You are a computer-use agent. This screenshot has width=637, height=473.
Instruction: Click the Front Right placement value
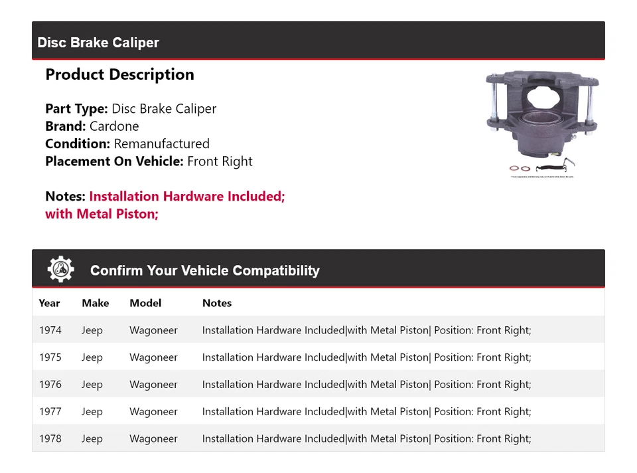[x=220, y=161]
